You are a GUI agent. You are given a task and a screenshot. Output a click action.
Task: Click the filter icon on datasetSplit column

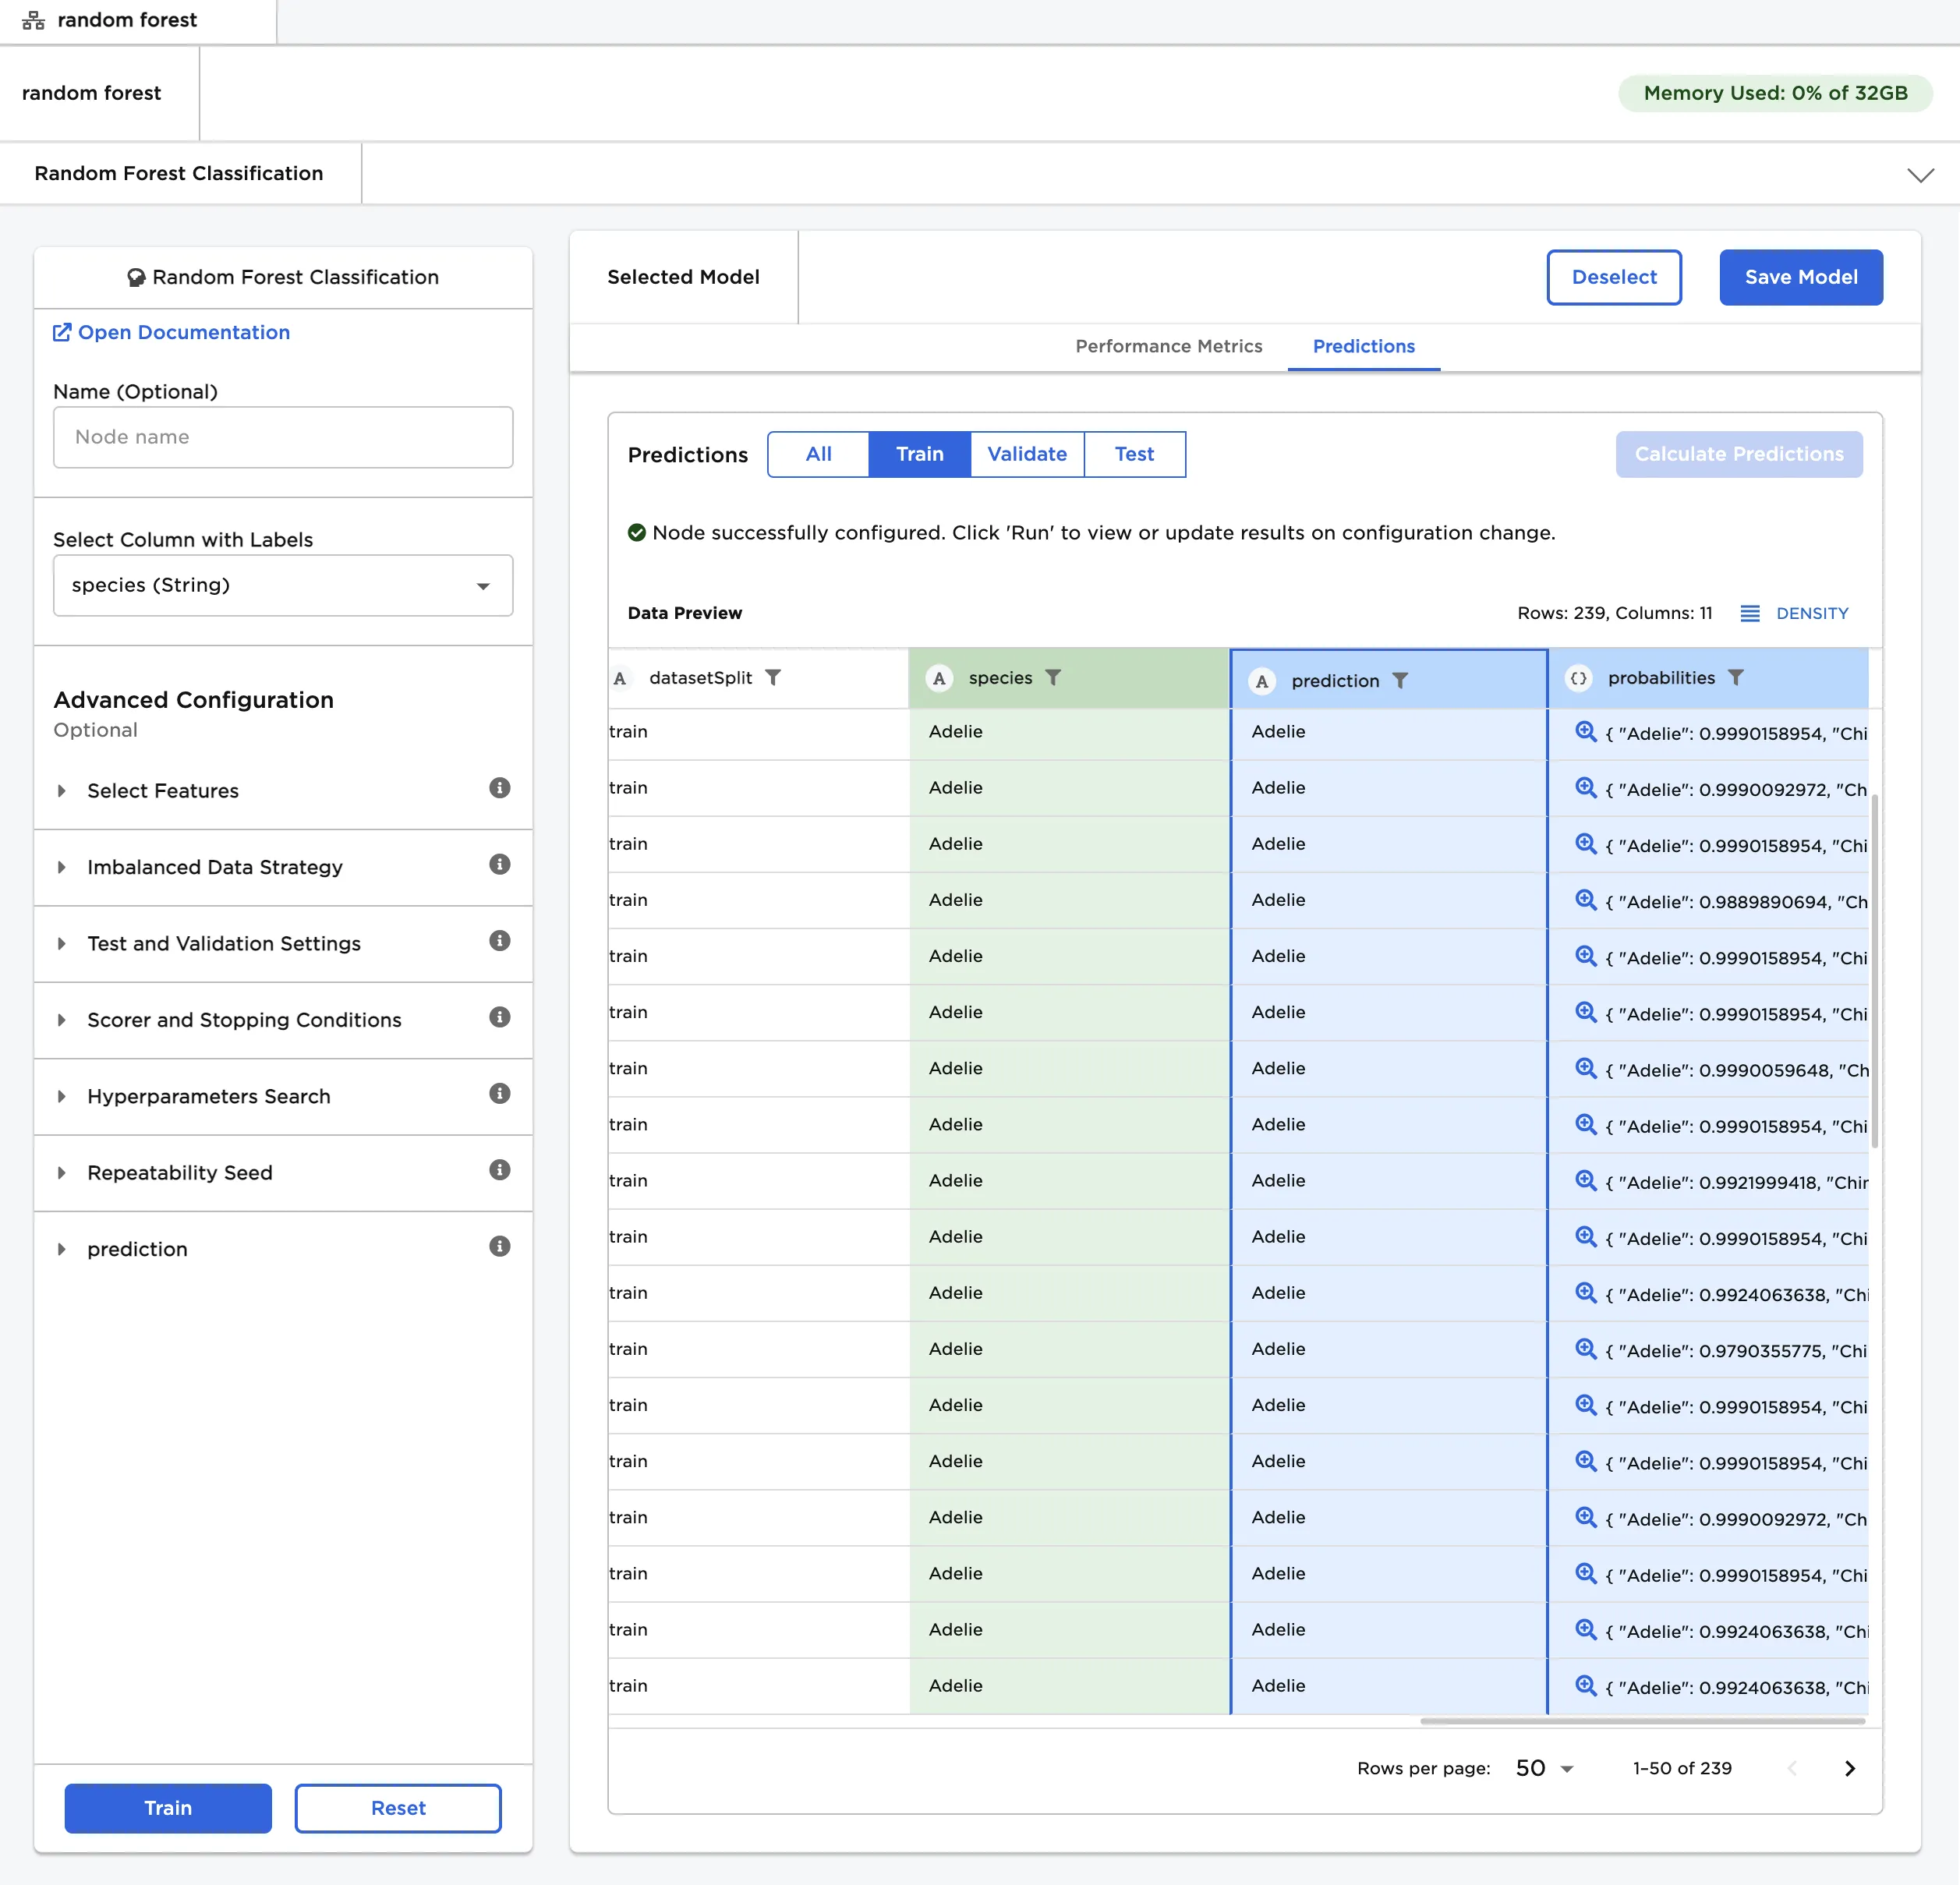773,677
